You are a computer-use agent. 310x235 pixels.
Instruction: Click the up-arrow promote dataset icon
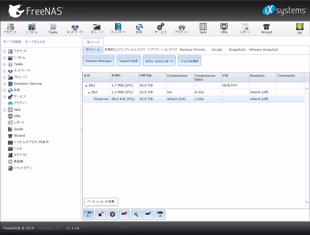[x=113, y=215]
